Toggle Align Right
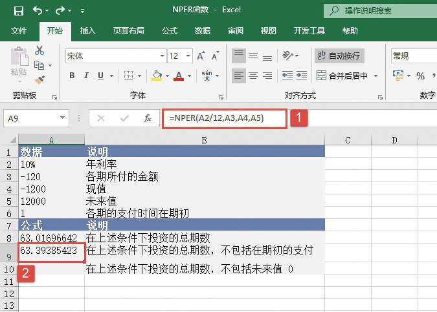Screen dimensions: 437x312 coord(267,76)
